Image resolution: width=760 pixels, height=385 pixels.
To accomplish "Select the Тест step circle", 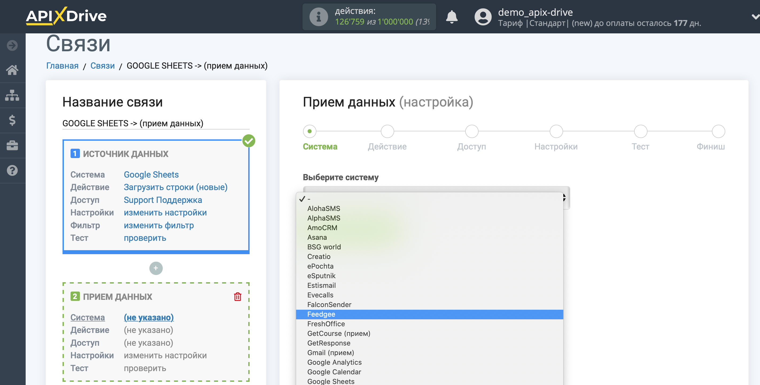I will tap(641, 131).
